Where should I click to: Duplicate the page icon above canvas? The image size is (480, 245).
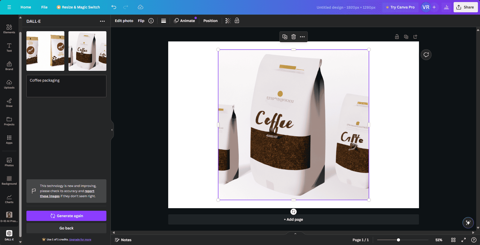(x=406, y=37)
